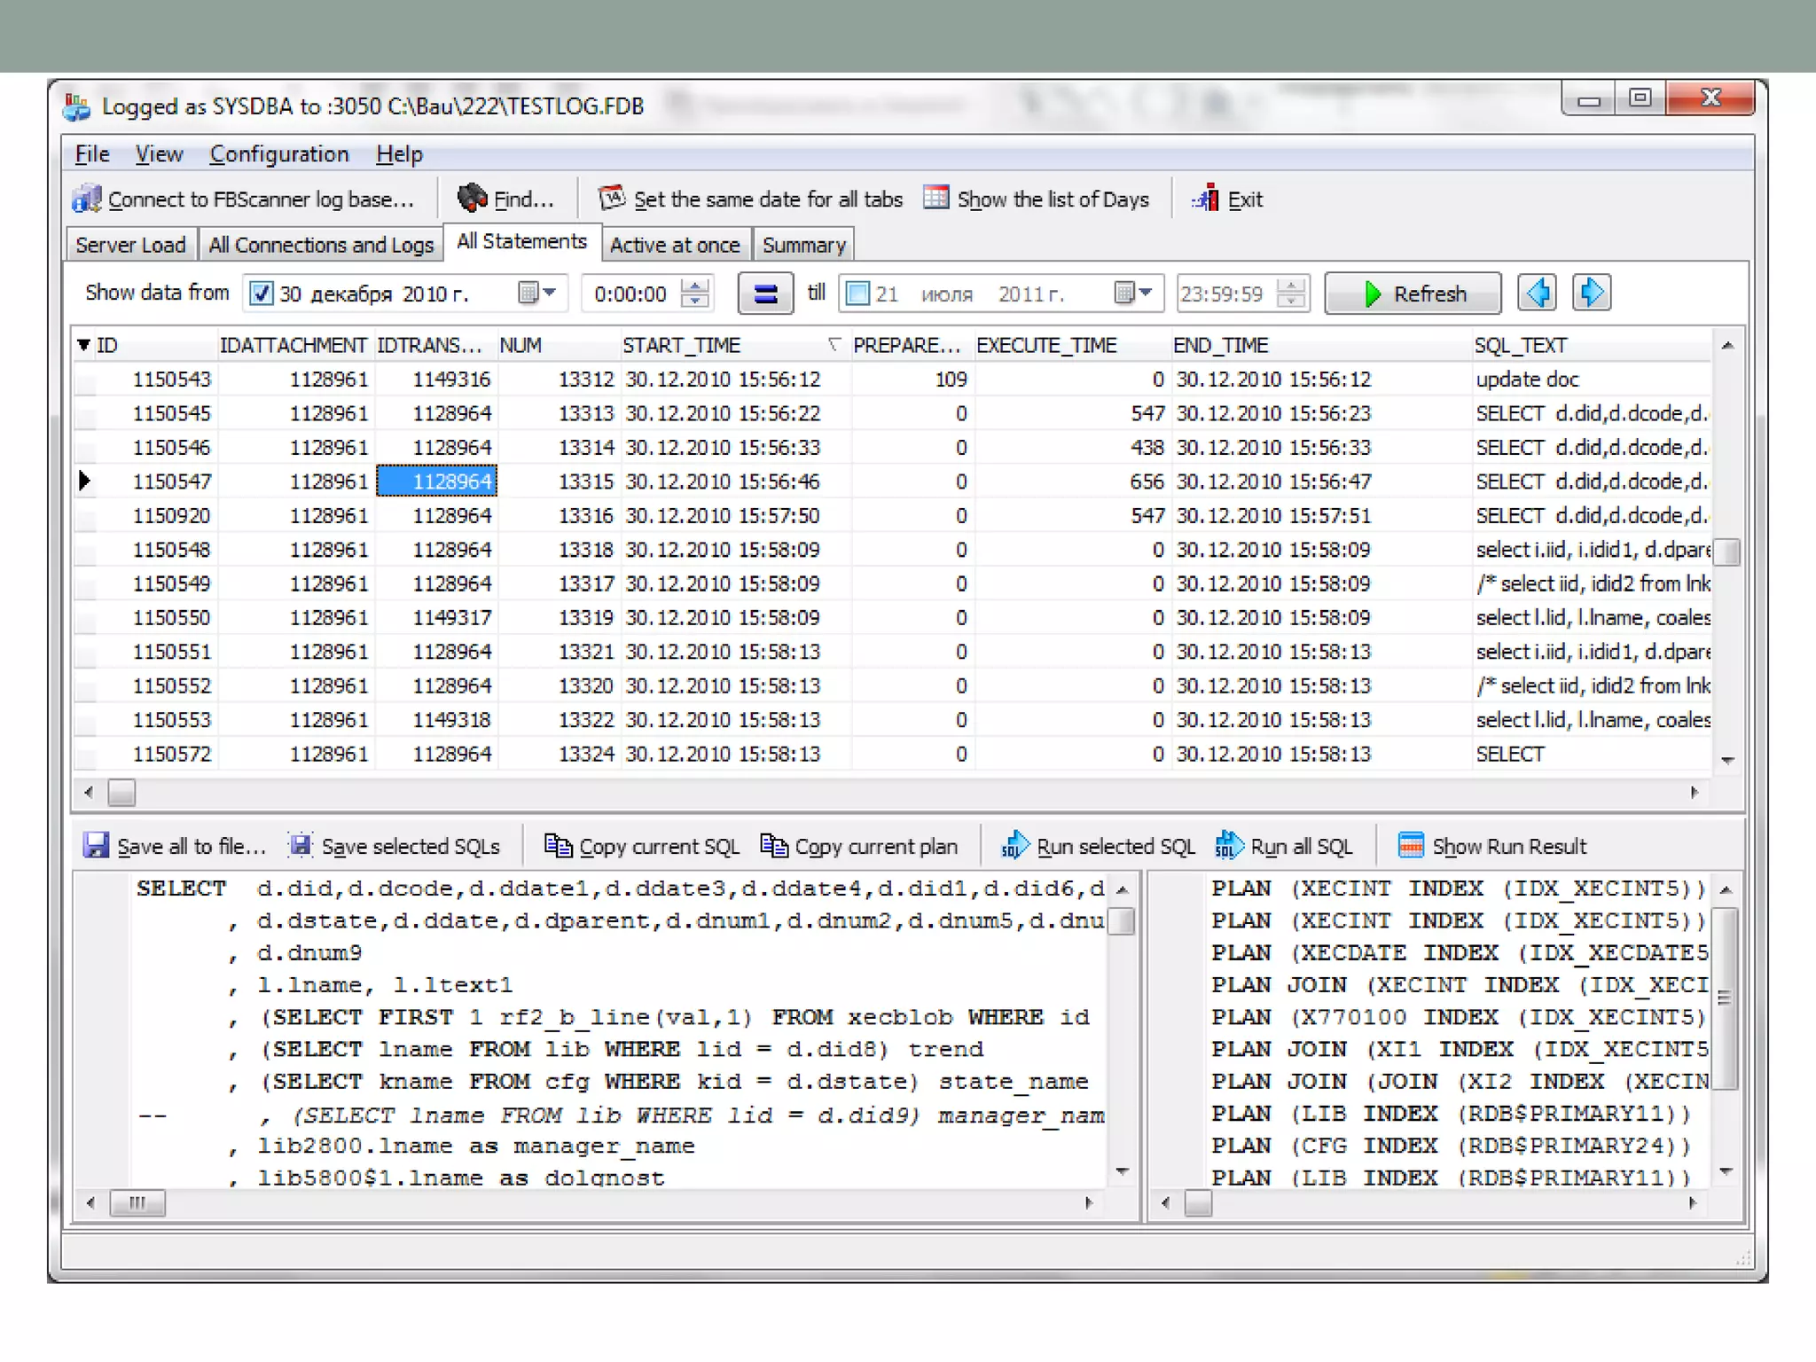Click Run all SQL
Viewport: 1816px width, 1362px height.
pos(1284,846)
